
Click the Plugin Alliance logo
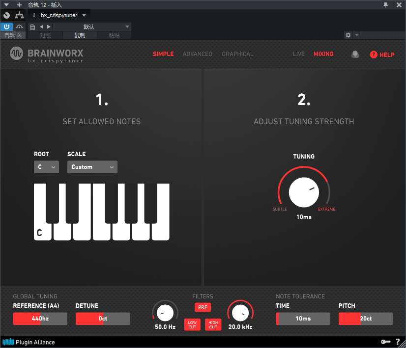(x=29, y=342)
